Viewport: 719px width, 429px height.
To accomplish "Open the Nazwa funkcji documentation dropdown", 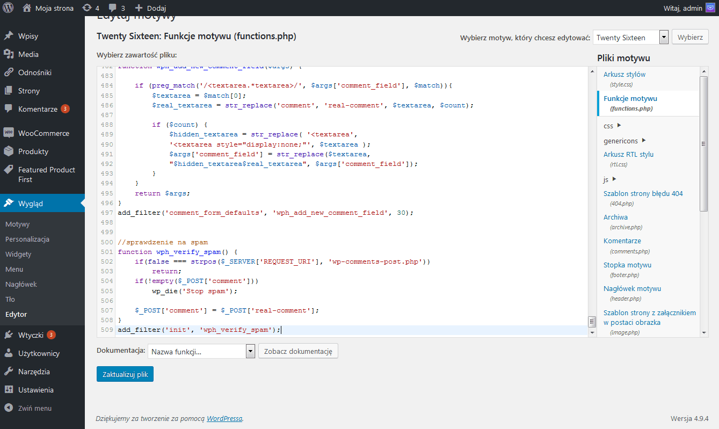I will [x=201, y=352].
